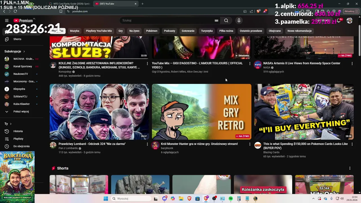Screen dimensions: 361x203
Task: Select the Gotowanie filter chip
Action: click(x=188, y=31)
